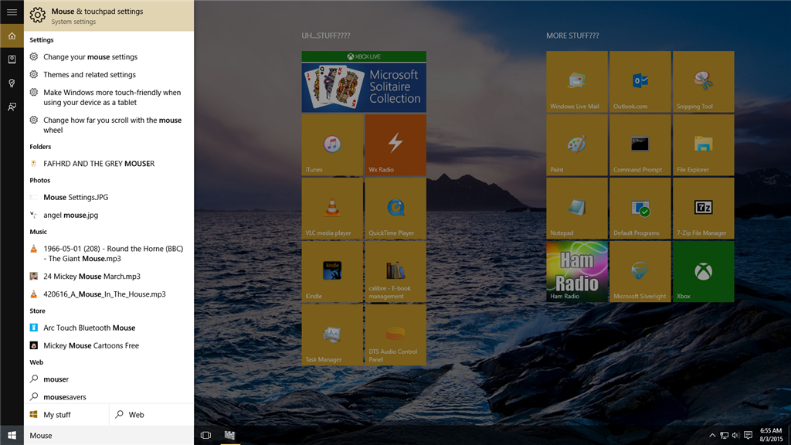Viewport: 791px width, 445px height.
Task: Open the Paint tile
Action: (576, 144)
